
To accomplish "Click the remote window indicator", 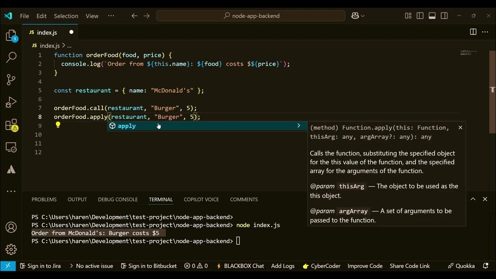I will pyautogui.click(x=8, y=266).
